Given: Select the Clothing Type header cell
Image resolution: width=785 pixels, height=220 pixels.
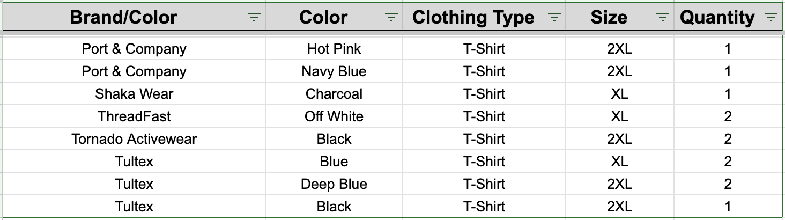Looking at the screenshot, I should click(484, 18).
